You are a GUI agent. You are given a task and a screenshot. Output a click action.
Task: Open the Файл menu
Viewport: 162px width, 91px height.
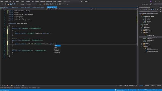coord(2,2)
